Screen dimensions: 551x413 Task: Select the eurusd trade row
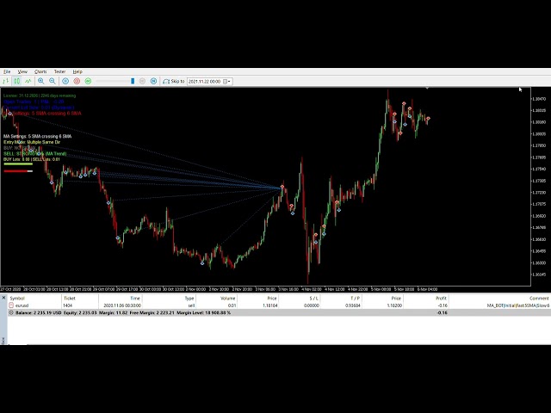pos(279,305)
